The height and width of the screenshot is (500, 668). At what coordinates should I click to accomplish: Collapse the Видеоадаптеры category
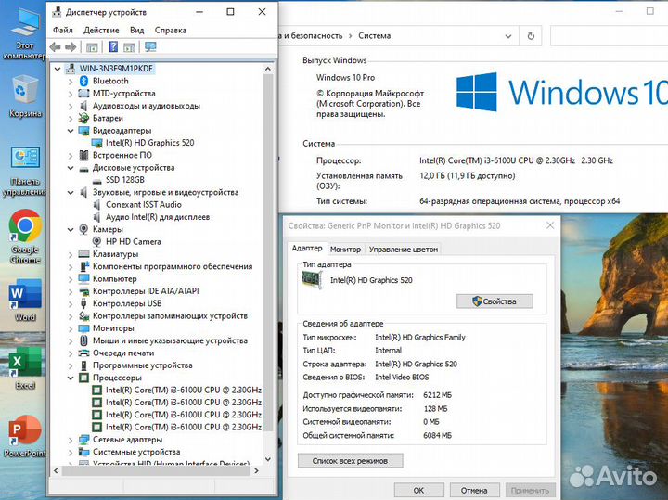(71, 130)
